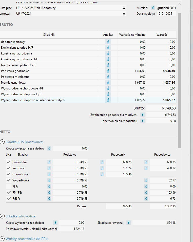
Task: Click info icon next to Miesiąc field
Action: (x=153, y=8)
